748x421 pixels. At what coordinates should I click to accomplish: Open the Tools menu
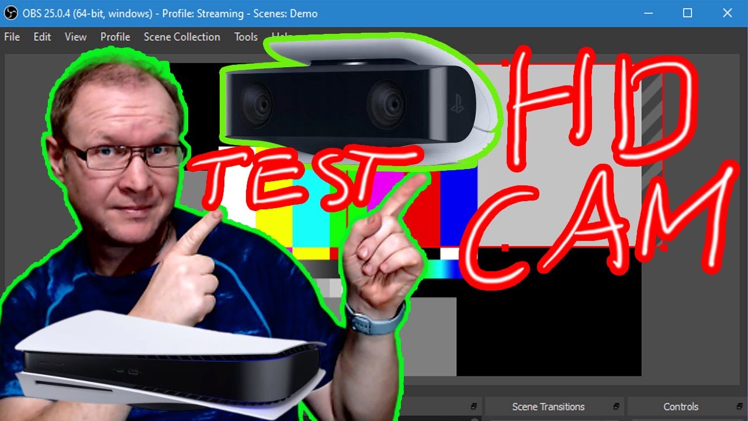246,37
